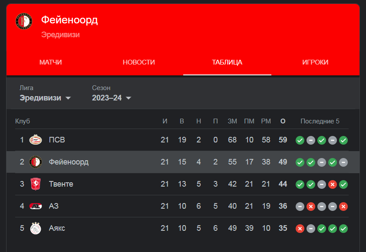Click the Feyenoord crest in the red header
The height and width of the screenshot is (252, 366).
pos(24,21)
